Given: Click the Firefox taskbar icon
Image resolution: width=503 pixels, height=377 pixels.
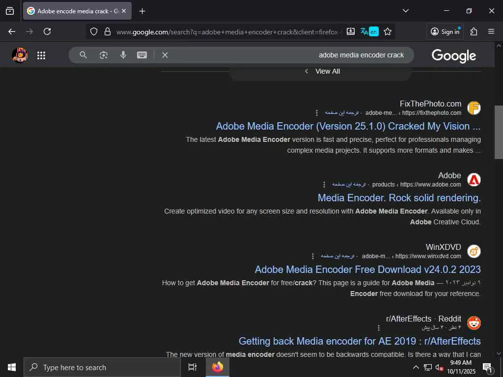Looking at the screenshot, I should pyautogui.click(x=218, y=367).
